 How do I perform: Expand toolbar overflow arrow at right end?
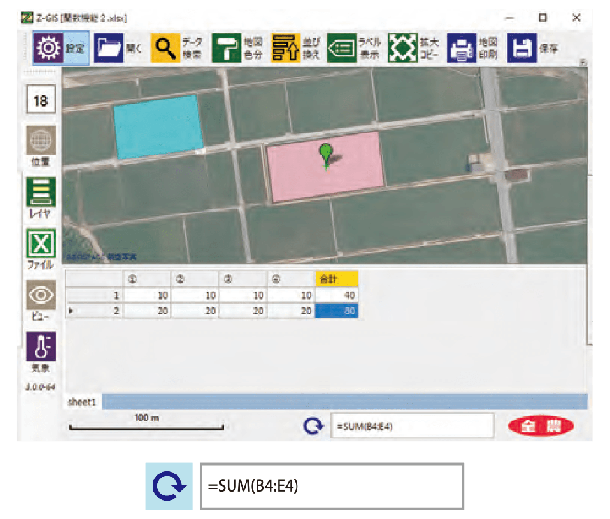(x=583, y=63)
